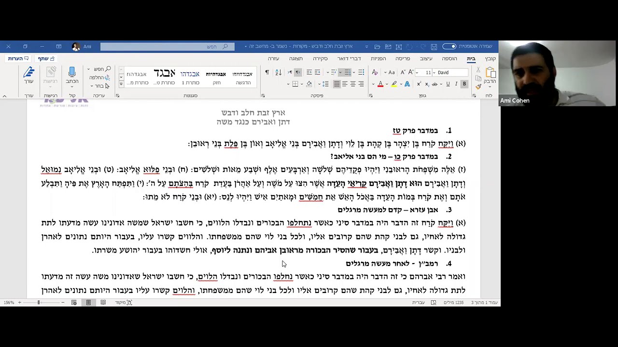Screen dimensions: 618x347
Task: Open the David font name dropdown
Action: pos(434,72)
